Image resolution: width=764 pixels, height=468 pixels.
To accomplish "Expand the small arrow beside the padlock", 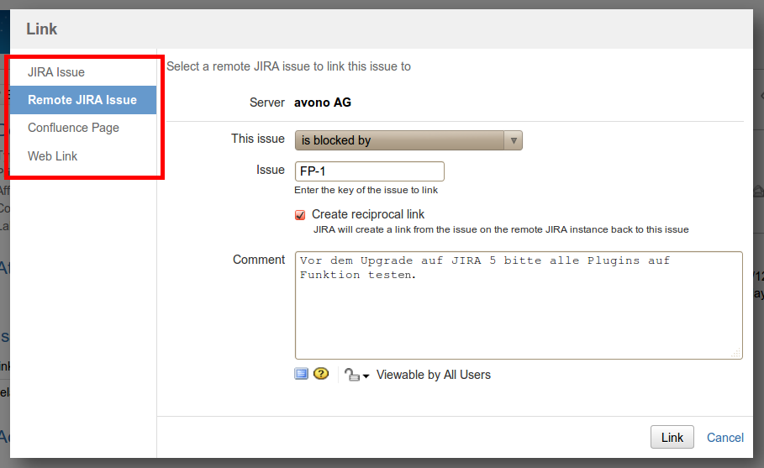I will (366, 377).
